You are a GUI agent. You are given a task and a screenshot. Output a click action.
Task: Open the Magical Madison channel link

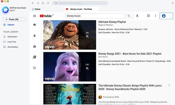pos(105,25)
